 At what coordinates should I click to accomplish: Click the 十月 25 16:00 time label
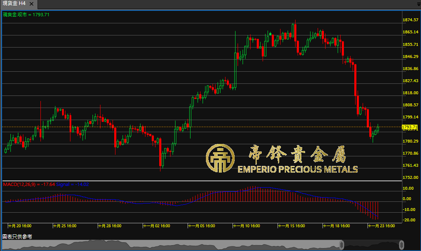[x=65, y=226]
